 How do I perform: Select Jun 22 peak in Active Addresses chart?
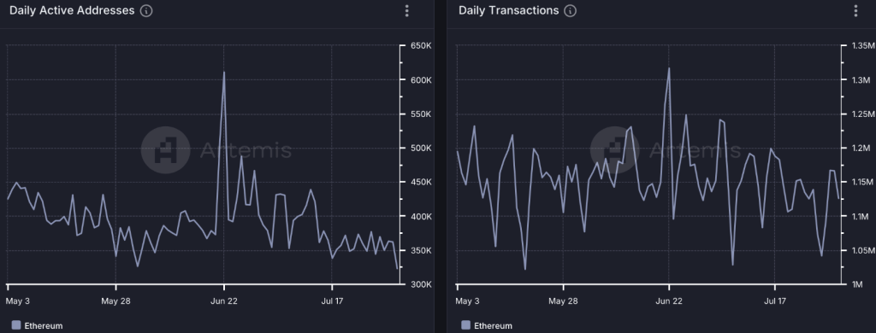224,72
